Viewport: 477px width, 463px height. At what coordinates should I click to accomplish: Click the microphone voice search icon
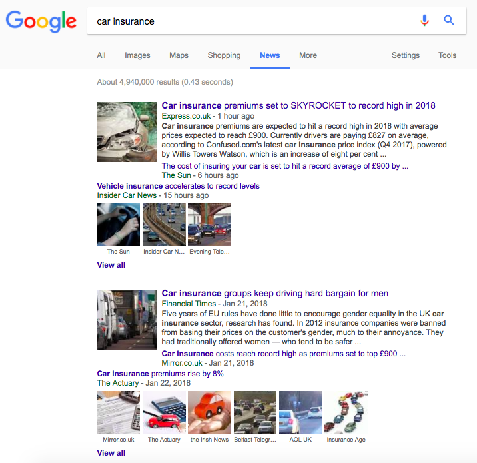tap(424, 21)
